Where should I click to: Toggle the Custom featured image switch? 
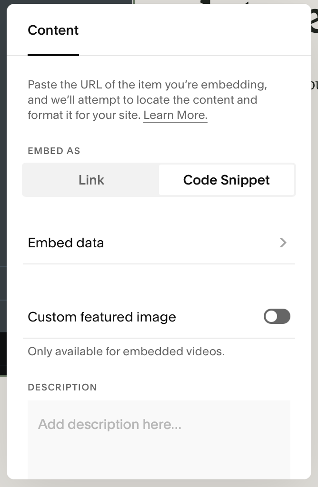277,316
